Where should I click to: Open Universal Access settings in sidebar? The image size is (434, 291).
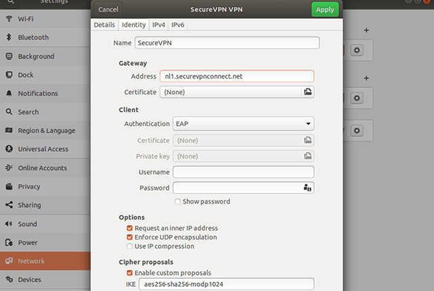tap(45, 149)
